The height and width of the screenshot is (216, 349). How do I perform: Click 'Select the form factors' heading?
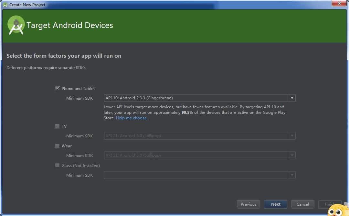(x=64, y=56)
